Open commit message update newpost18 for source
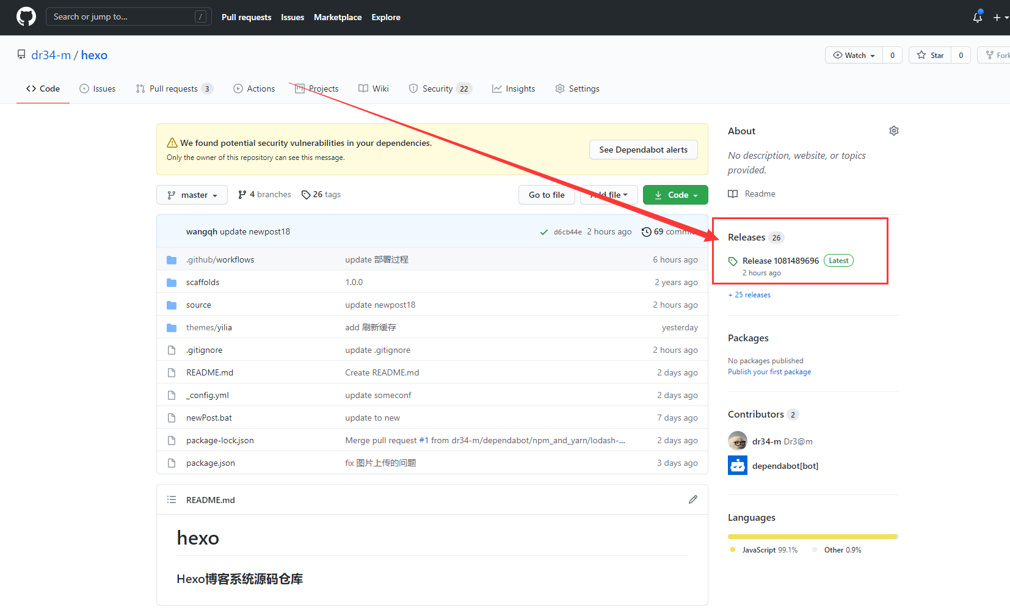Viewport: 1010px width, 616px height. click(x=380, y=305)
